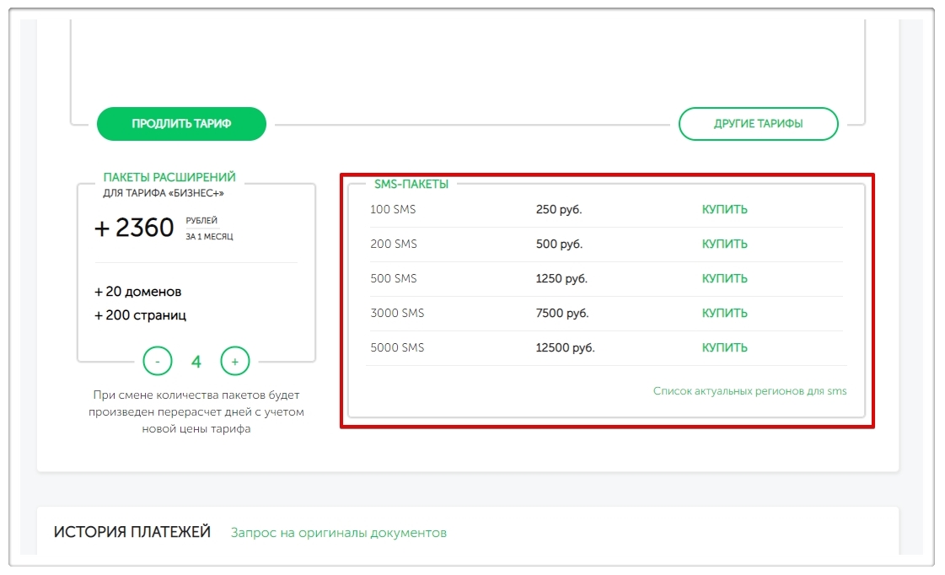
Task: Increase extension package count with plus button
Action: click(x=235, y=362)
